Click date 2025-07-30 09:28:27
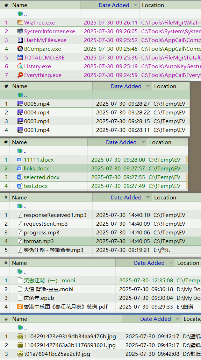Screen dimensions: 201x360 pos(123,104)
